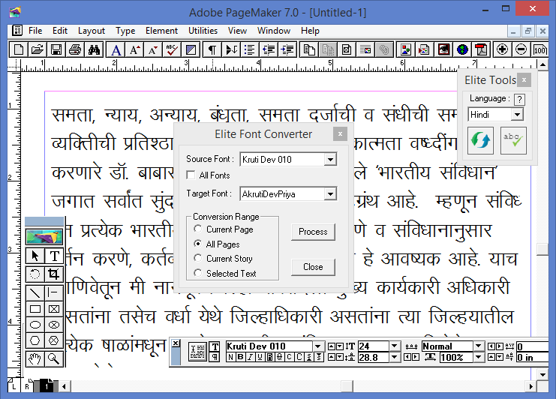Open the Target Font dropdown
This screenshot has width=556, height=399.
tap(330, 193)
